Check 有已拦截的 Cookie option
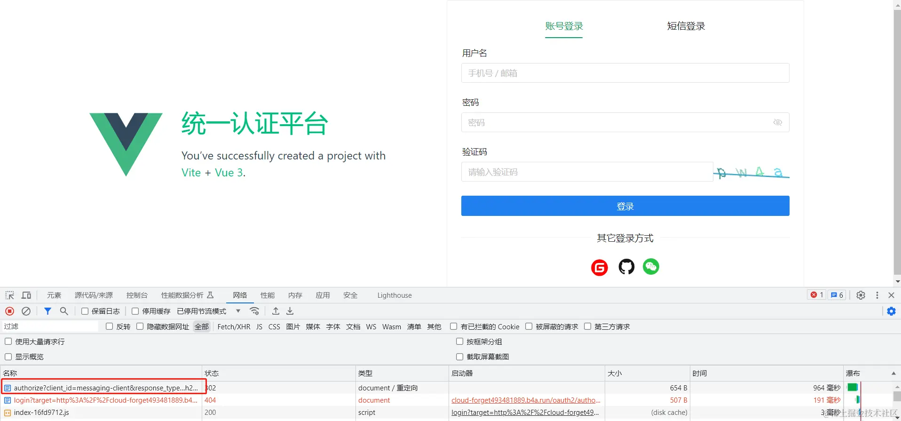Screen dimensions: 901x421 pos(454,326)
